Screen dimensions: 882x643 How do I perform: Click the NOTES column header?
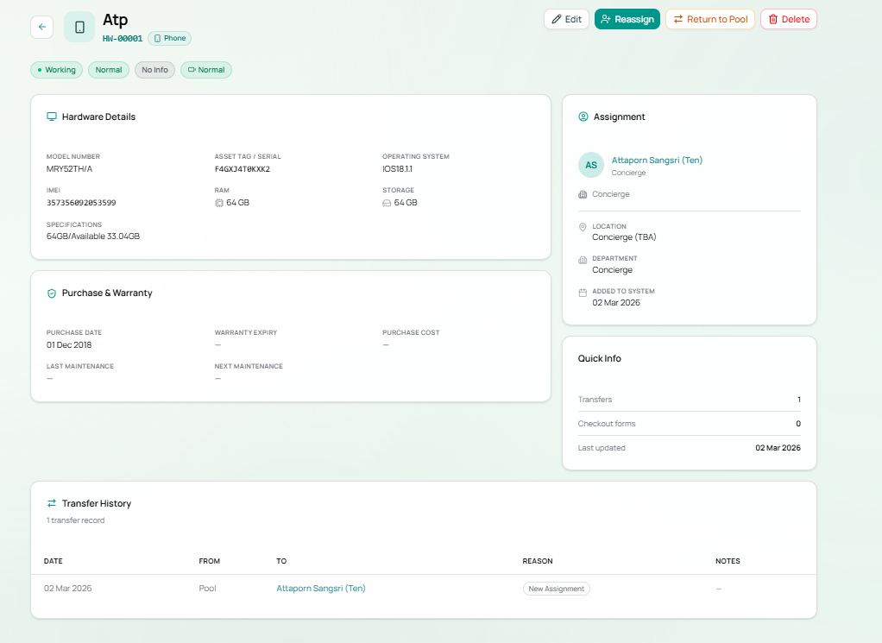728,561
